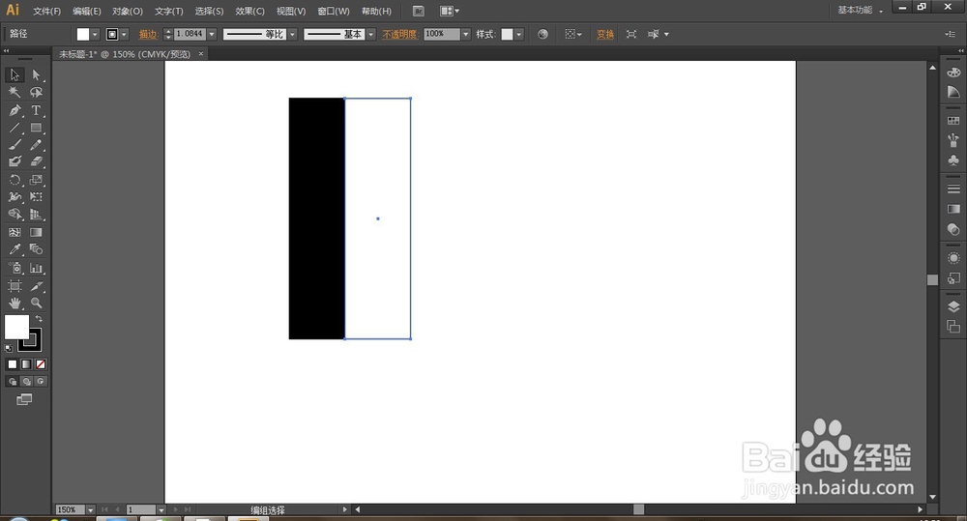
Task: Click the 变换 transform link
Action: pyautogui.click(x=605, y=35)
